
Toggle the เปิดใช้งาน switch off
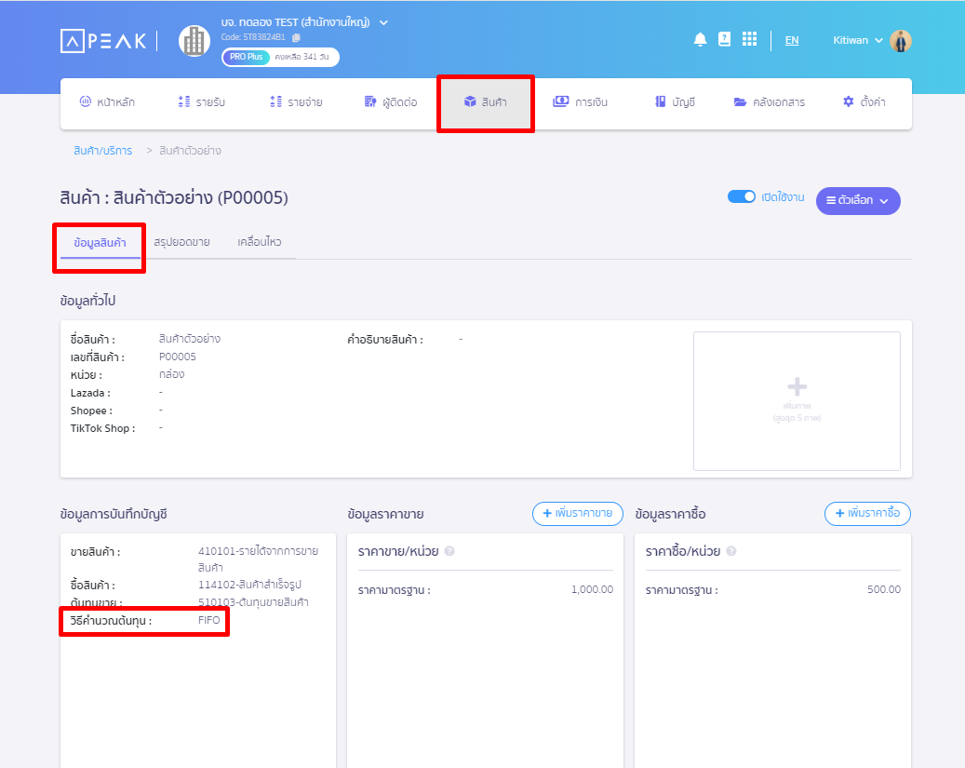pos(742,197)
